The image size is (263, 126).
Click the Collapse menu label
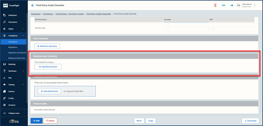(14, 113)
